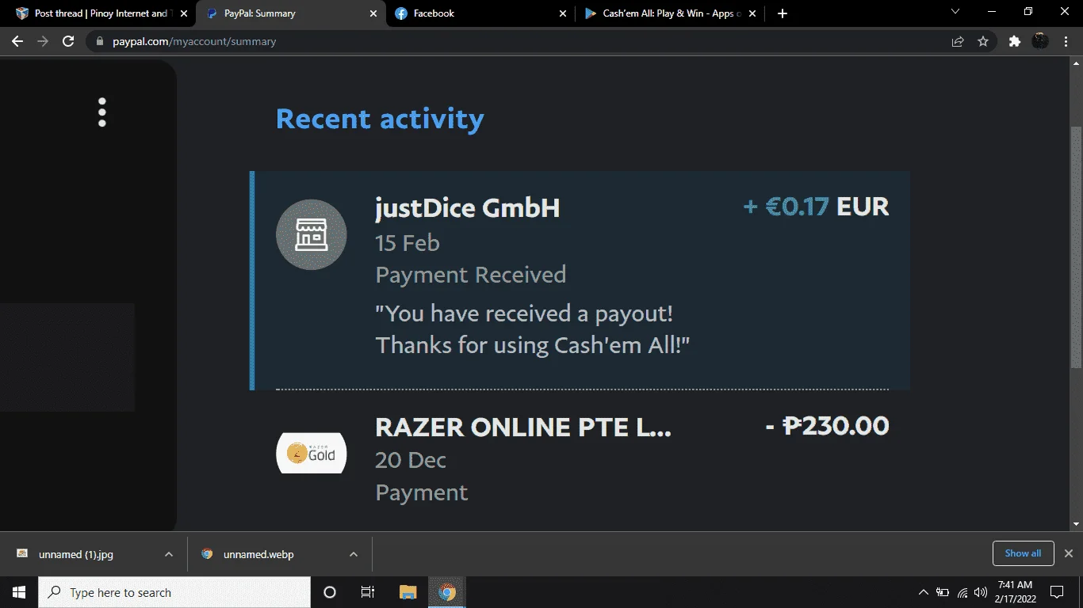Reload the PayPal summary page
Viewport: 1083px width, 608px height.
[68, 41]
